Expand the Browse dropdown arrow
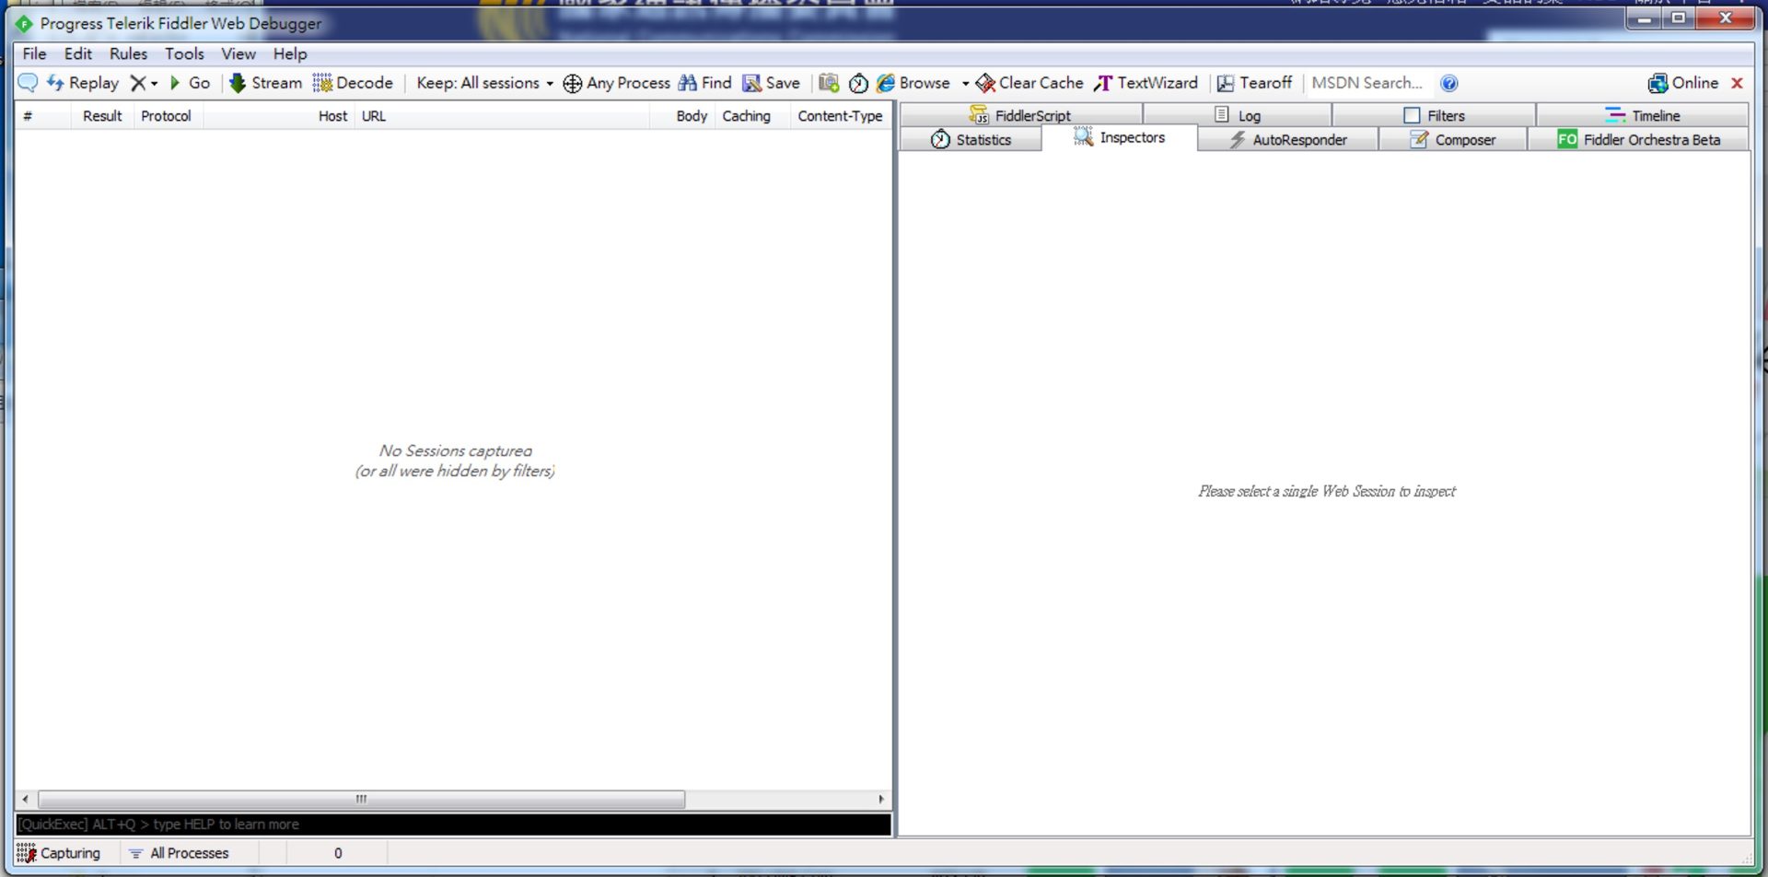Image resolution: width=1768 pixels, height=877 pixels. point(965,84)
